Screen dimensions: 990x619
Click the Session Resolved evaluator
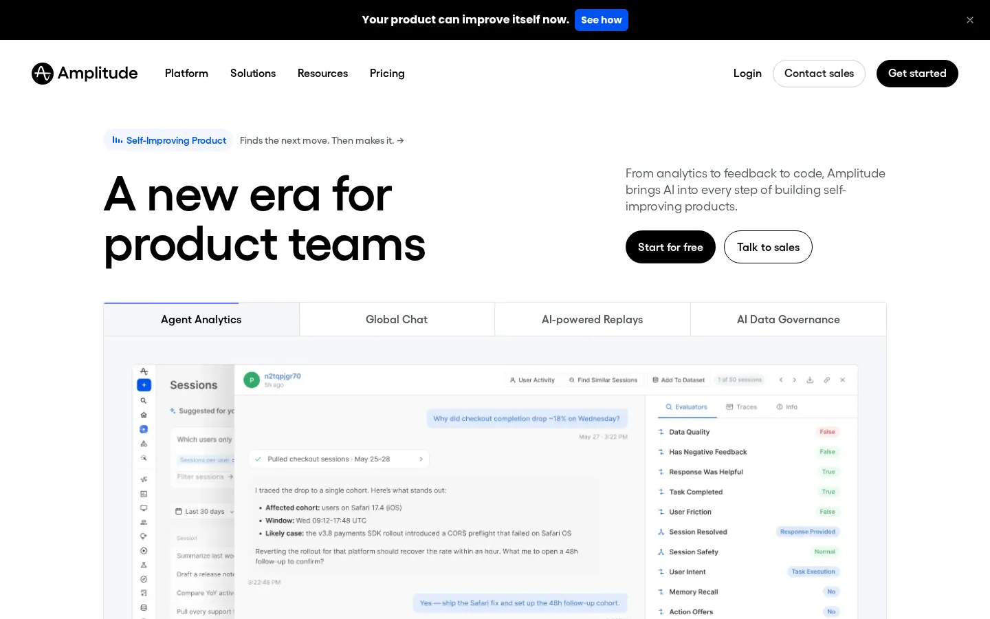(x=748, y=532)
